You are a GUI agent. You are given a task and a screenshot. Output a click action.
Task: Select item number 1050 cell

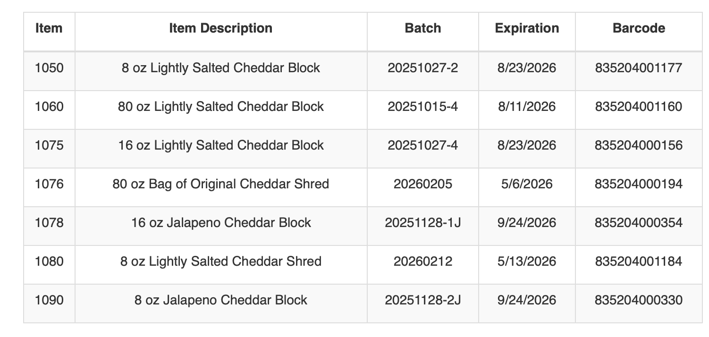(49, 68)
